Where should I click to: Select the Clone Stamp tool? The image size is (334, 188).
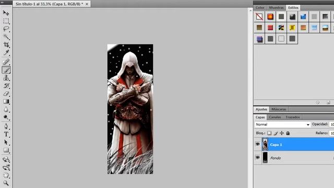(x=6, y=78)
